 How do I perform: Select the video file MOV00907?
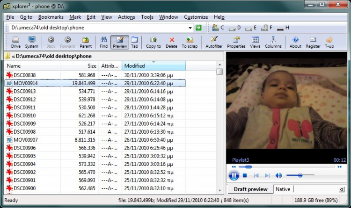(x=95, y=140)
